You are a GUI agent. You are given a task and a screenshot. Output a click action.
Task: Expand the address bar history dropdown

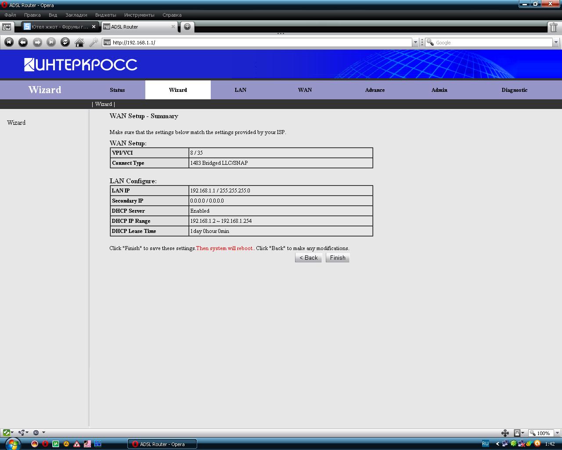(x=415, y=43)
